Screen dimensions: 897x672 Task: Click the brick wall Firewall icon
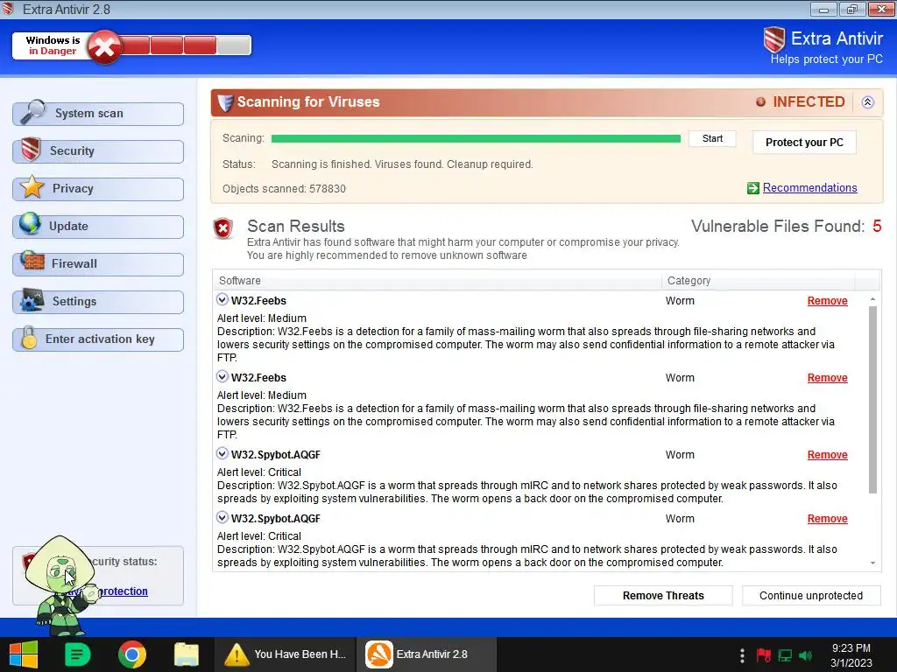(32, 261)
